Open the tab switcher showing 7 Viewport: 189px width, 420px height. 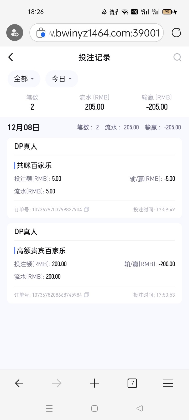pyautogui.click(x=132, y=384)
